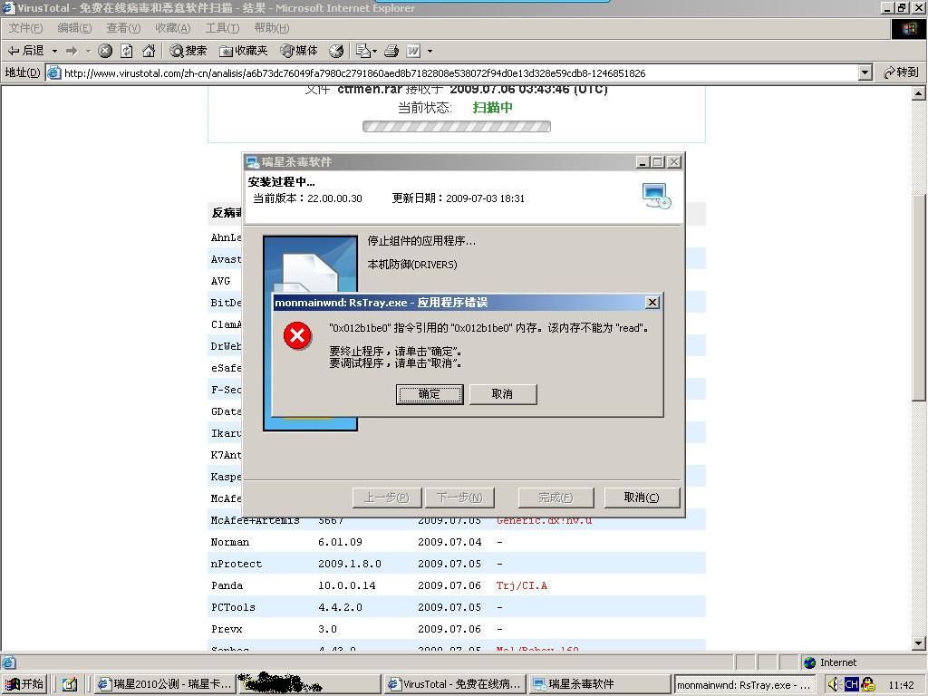Expand the address bar dropdown

click(865, 72)
